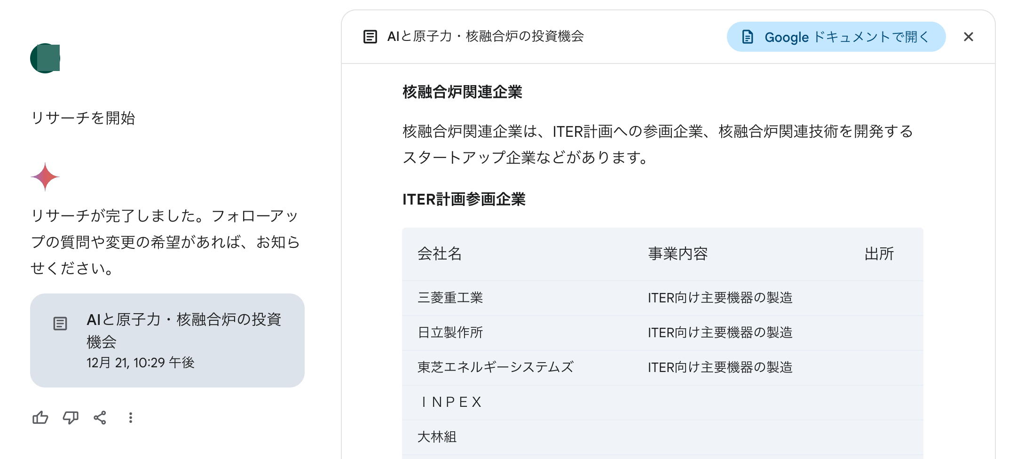Click the 事業内容 column header
Viewport: 1009px width, 459px height.
click(678, 254)
